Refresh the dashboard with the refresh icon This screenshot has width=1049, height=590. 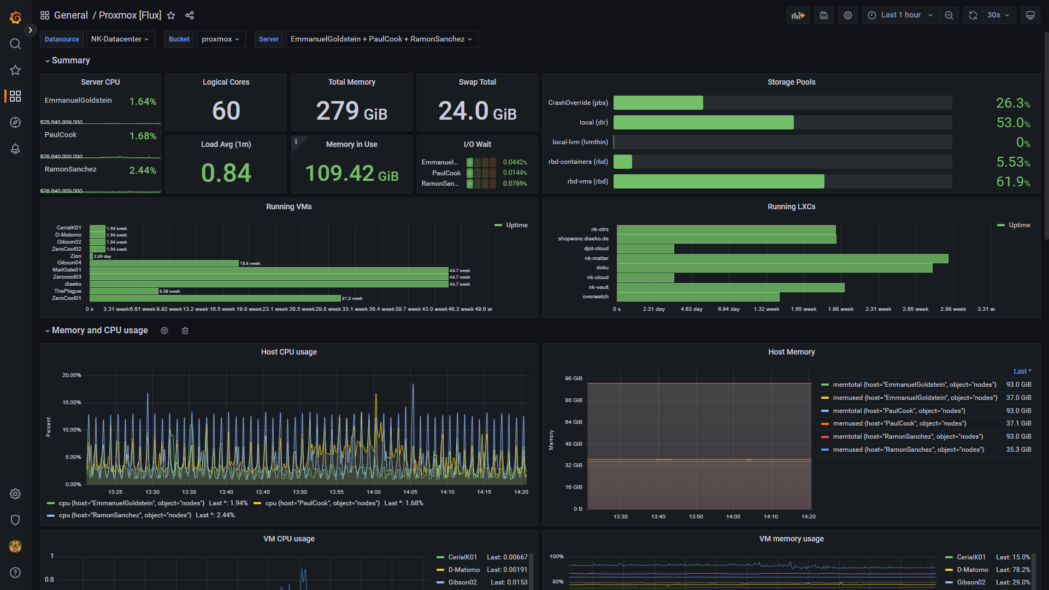(x=973, y=15)
